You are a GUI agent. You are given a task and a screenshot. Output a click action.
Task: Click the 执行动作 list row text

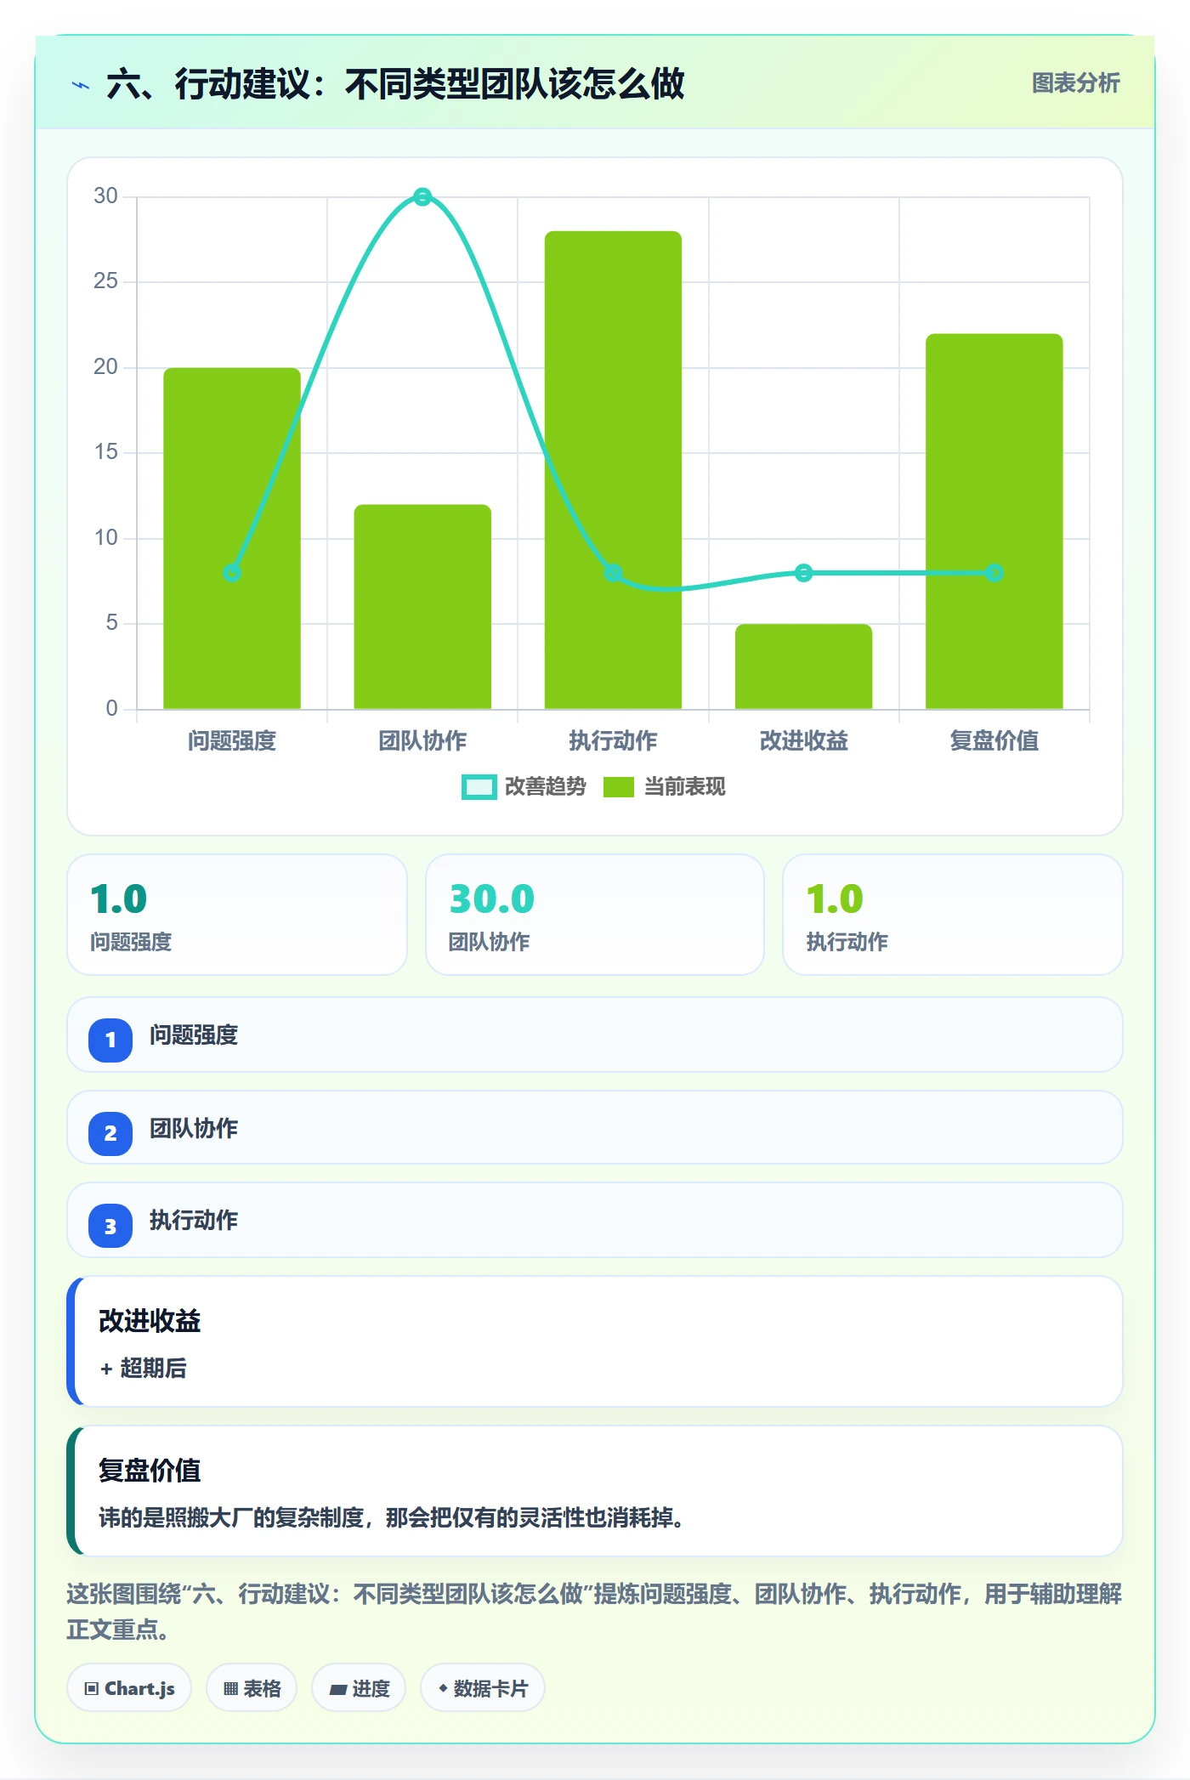[x=194, y=1221]
